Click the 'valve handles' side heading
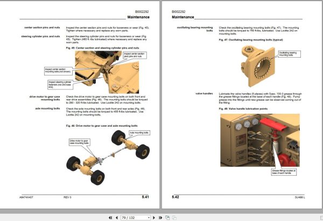The image size is (323, 221). 204,93
